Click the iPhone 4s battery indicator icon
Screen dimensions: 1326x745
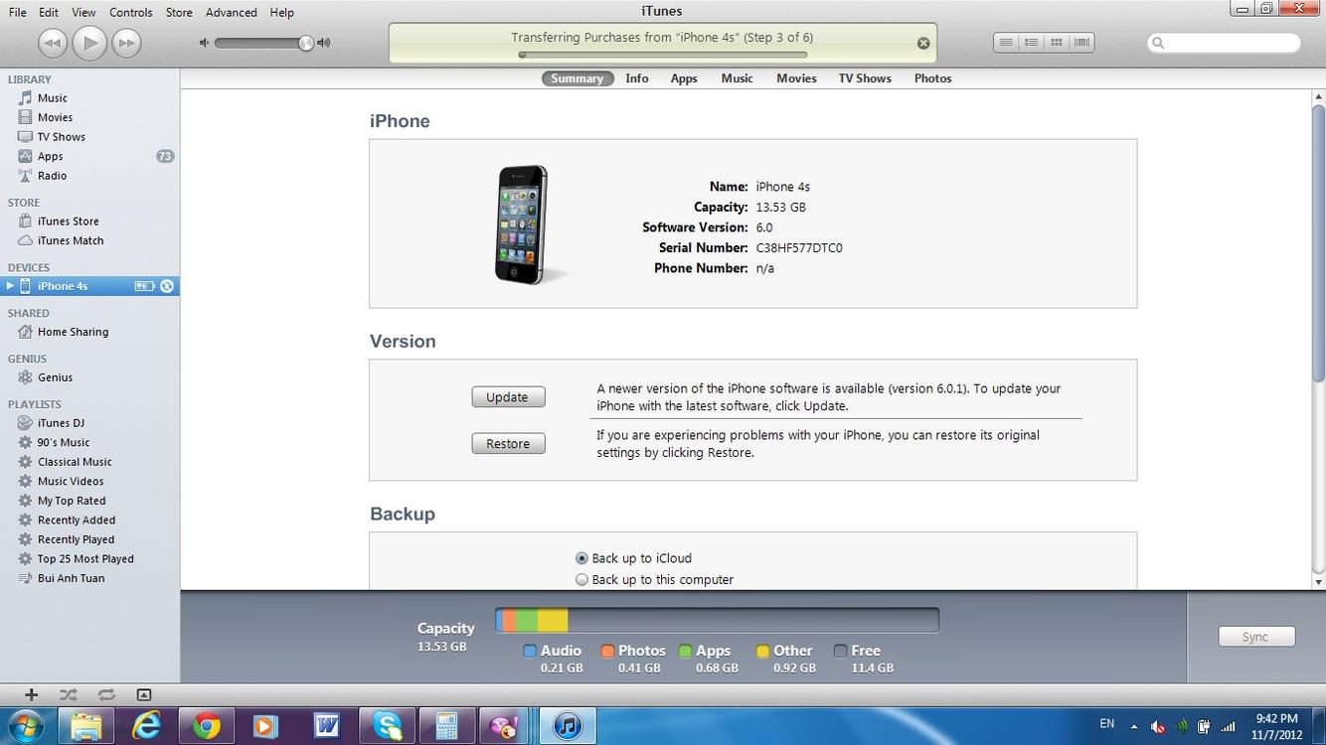tap(145, 286)
